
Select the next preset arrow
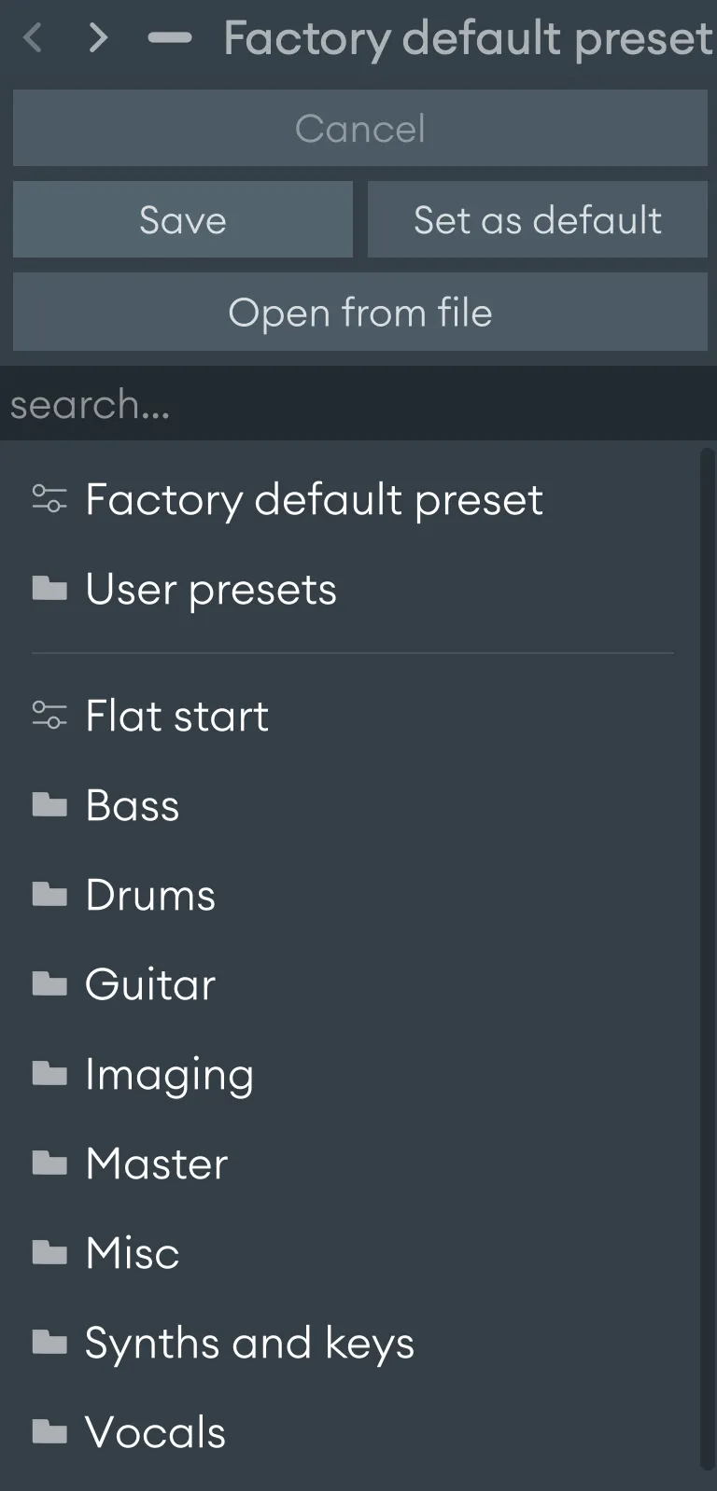(x=97, y=38)
